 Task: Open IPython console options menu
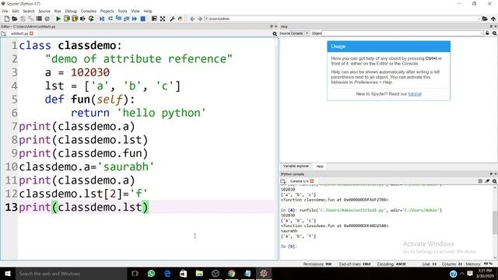[x=495, y=181]
